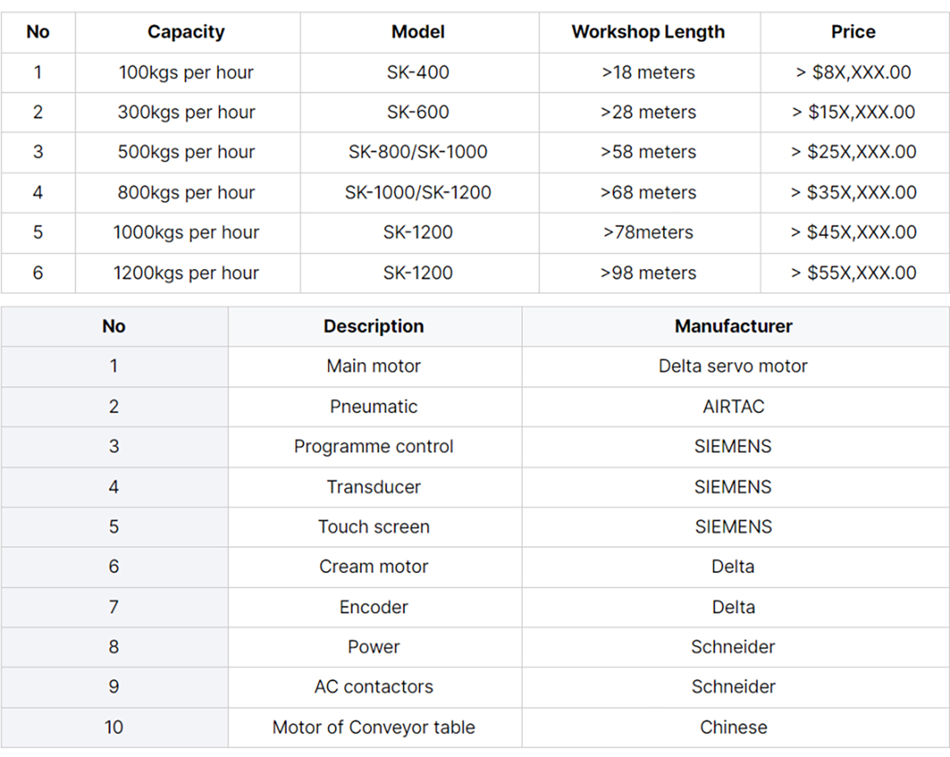Screen dimensions: 950x757
Task: Click the 'SK-800/SK-1000' model cell
Action: pos(418,152)
